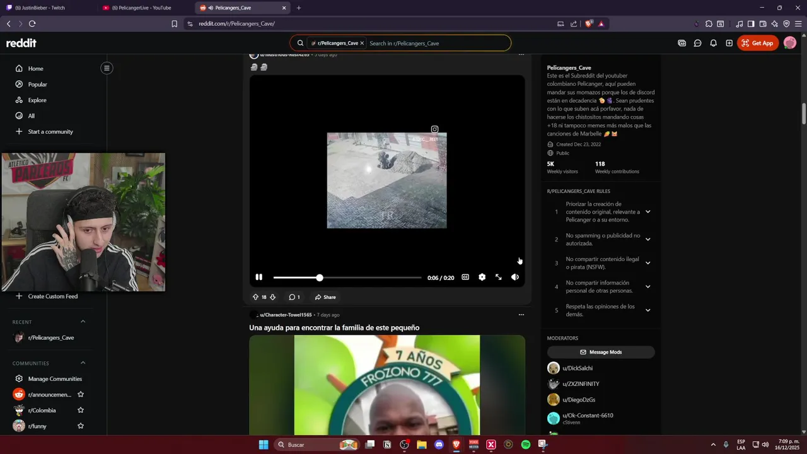
Task: Open Brave VPN shield icon
Action: pos(786,24)
